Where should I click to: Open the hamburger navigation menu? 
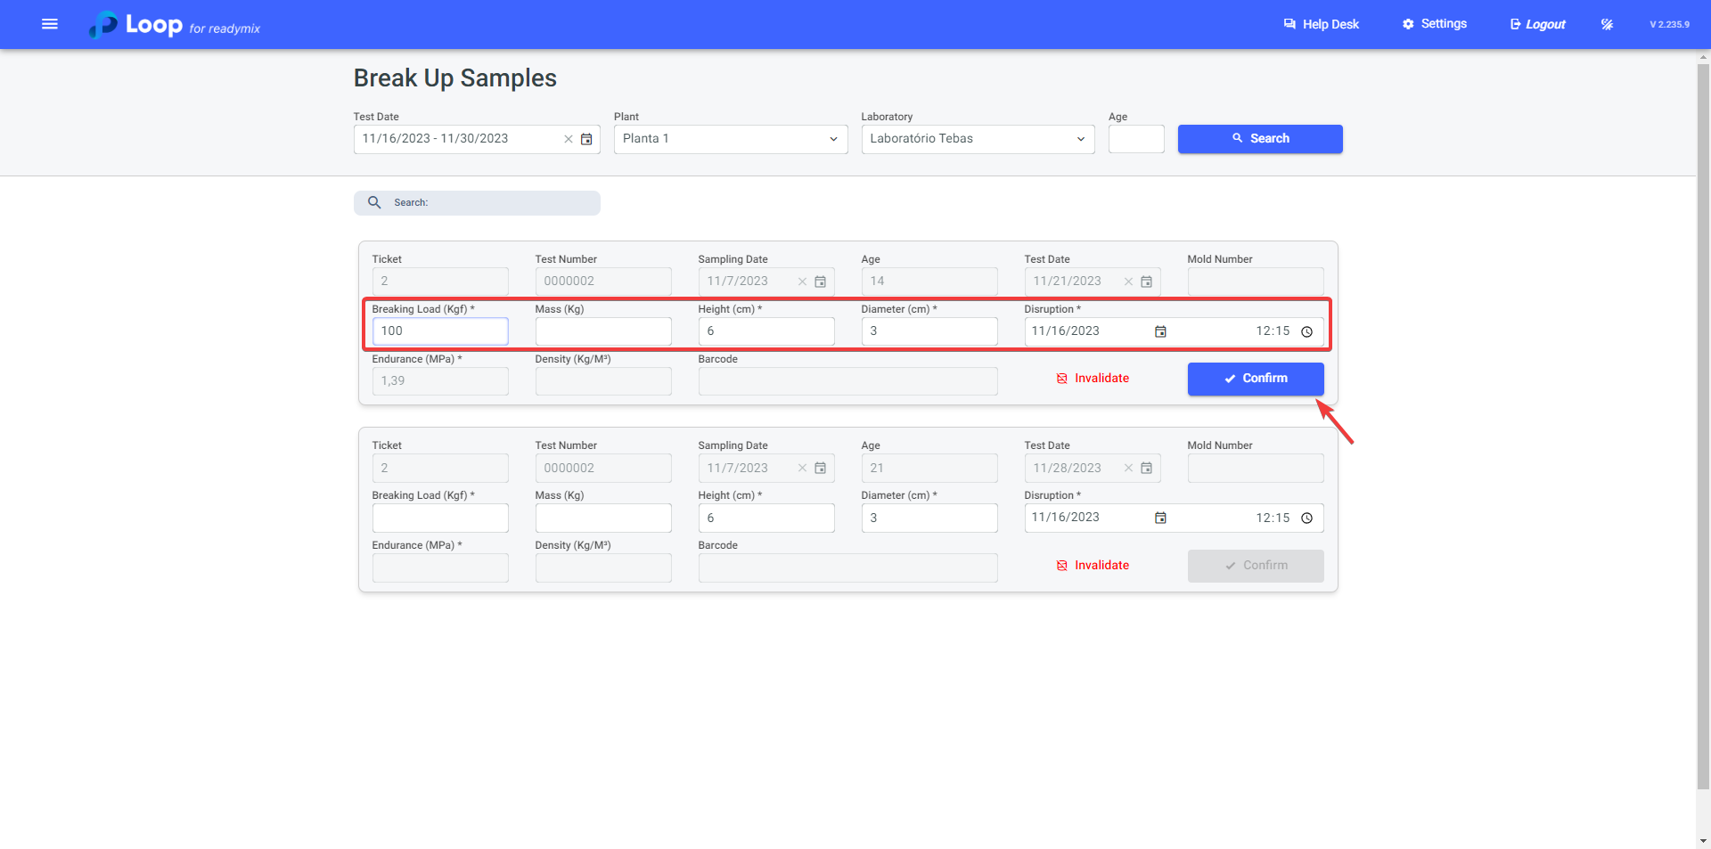pyautogui.click(x=50, y=24)
